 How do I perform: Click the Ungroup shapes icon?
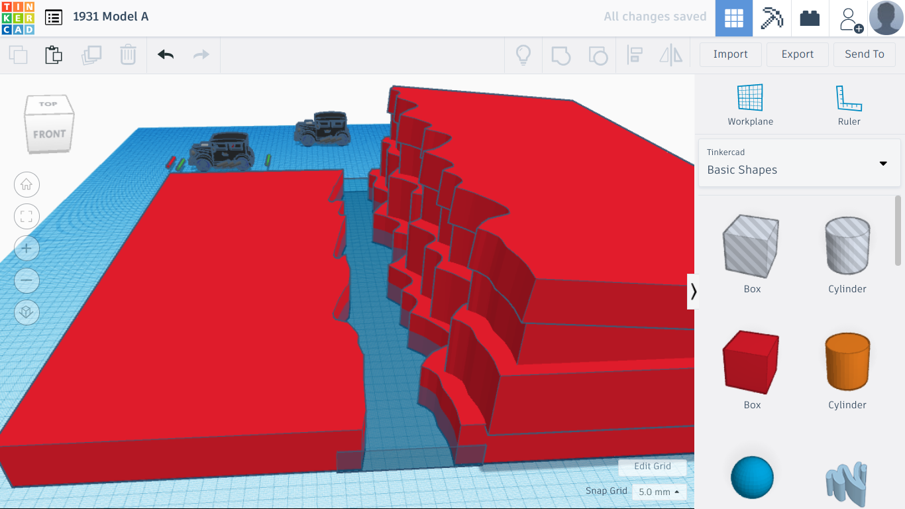(598, 55)
